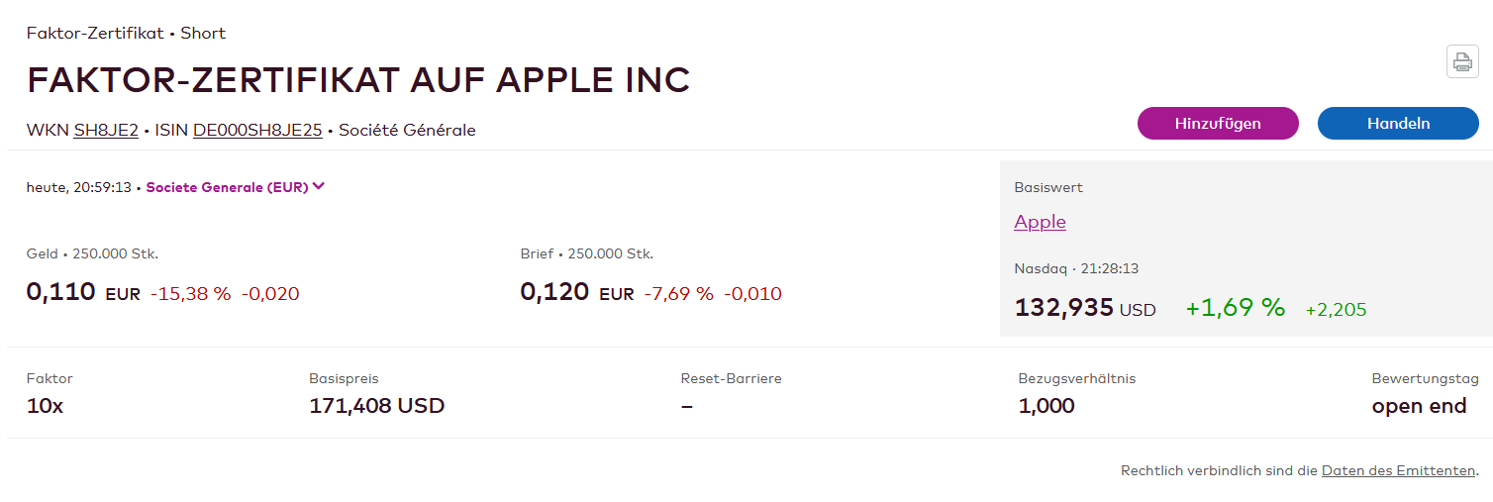Click the Reset-Barriere label
The width and height of the screenshot is (1493, 502).
tap(731, 378)
